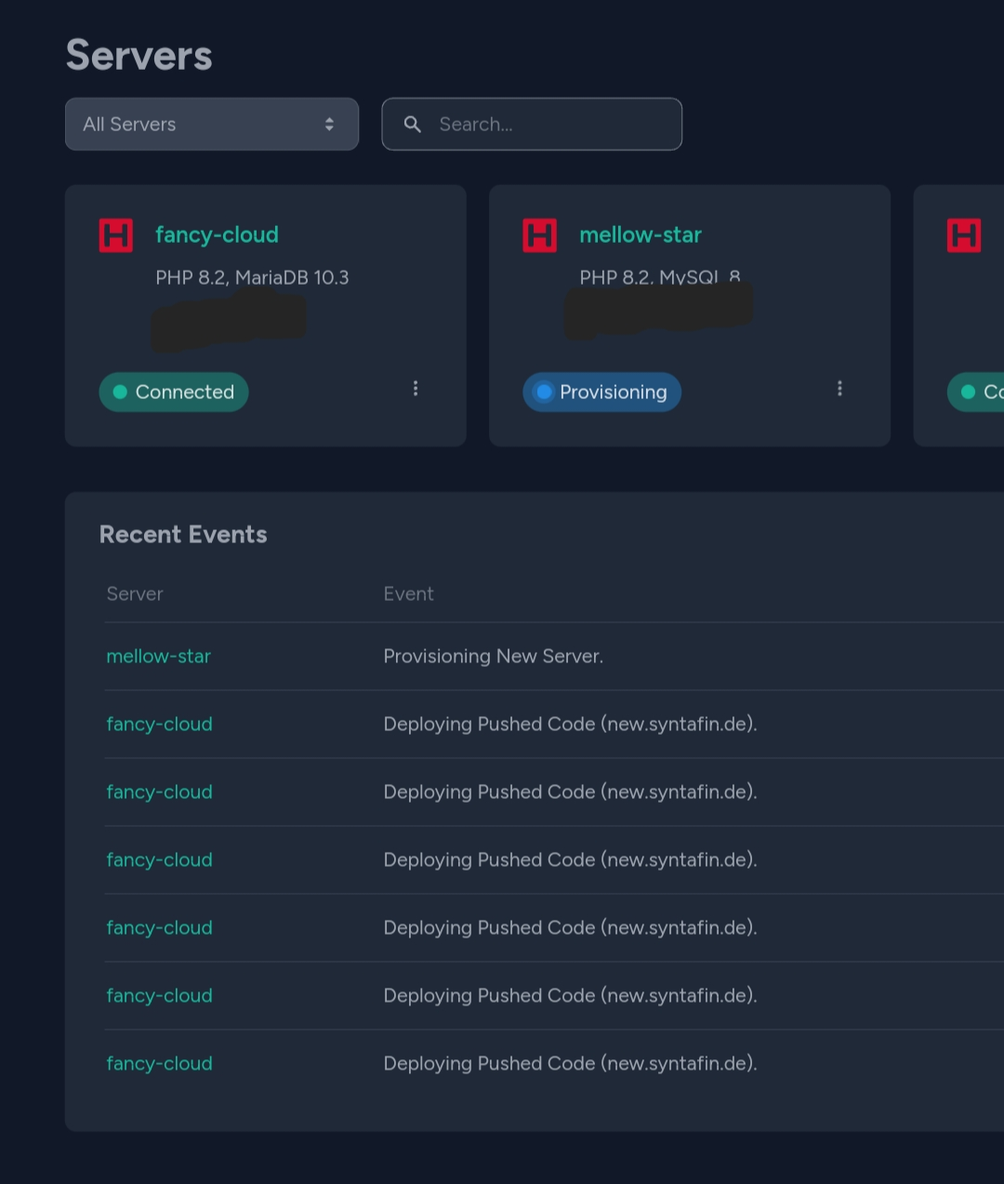Click the green status dot on third server card
The height and width of the screenshot is (1184, 1004).
[x=969, y=392]
